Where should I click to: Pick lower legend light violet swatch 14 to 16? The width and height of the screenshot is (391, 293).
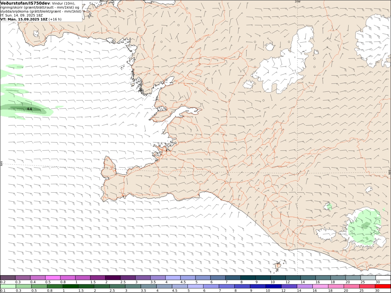pyautogui.click(x=304, y=286)
